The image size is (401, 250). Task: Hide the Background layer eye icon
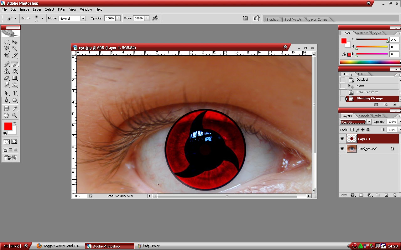pyautogui.click(x=342, y=149)
